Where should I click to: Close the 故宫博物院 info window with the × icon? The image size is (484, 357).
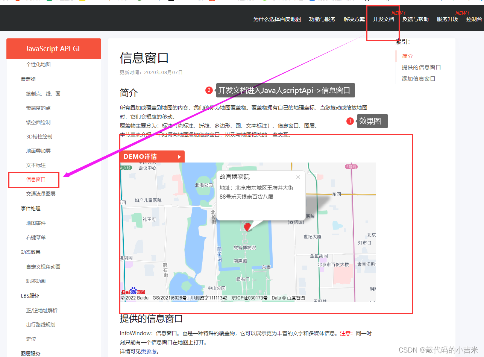point(298,177)
